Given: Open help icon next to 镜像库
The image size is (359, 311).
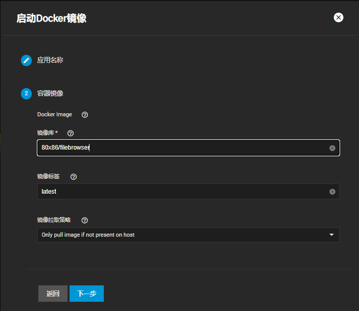Looking at the screenshot, I should pyautogui.click(x=71, y=133).
